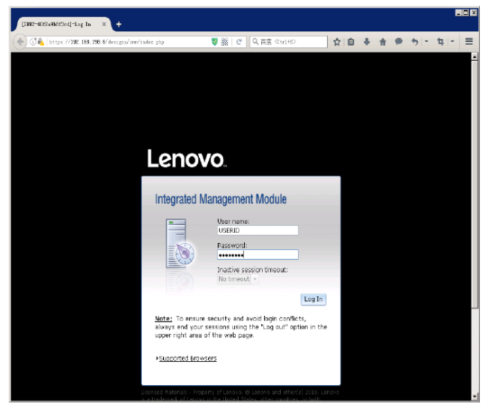
Task: Open downloads arrow icon
Action: click(367, 41)
